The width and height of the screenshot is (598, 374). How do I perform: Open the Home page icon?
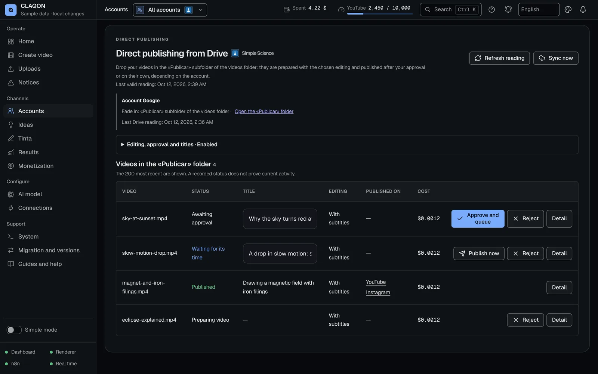(11, 42)
